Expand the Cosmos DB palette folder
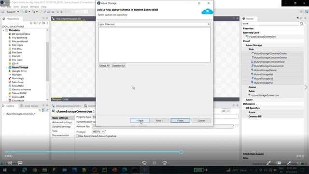 255,116
